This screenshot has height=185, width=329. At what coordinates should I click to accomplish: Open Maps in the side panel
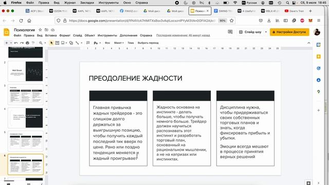pyautogui.click(x=319, y=92)
